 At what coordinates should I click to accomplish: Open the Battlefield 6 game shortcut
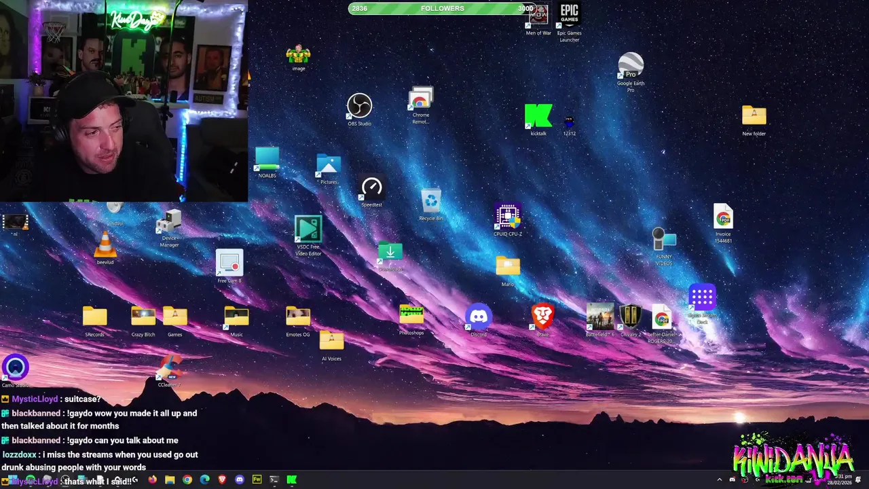pyautogui.click(x=600, y=319)
